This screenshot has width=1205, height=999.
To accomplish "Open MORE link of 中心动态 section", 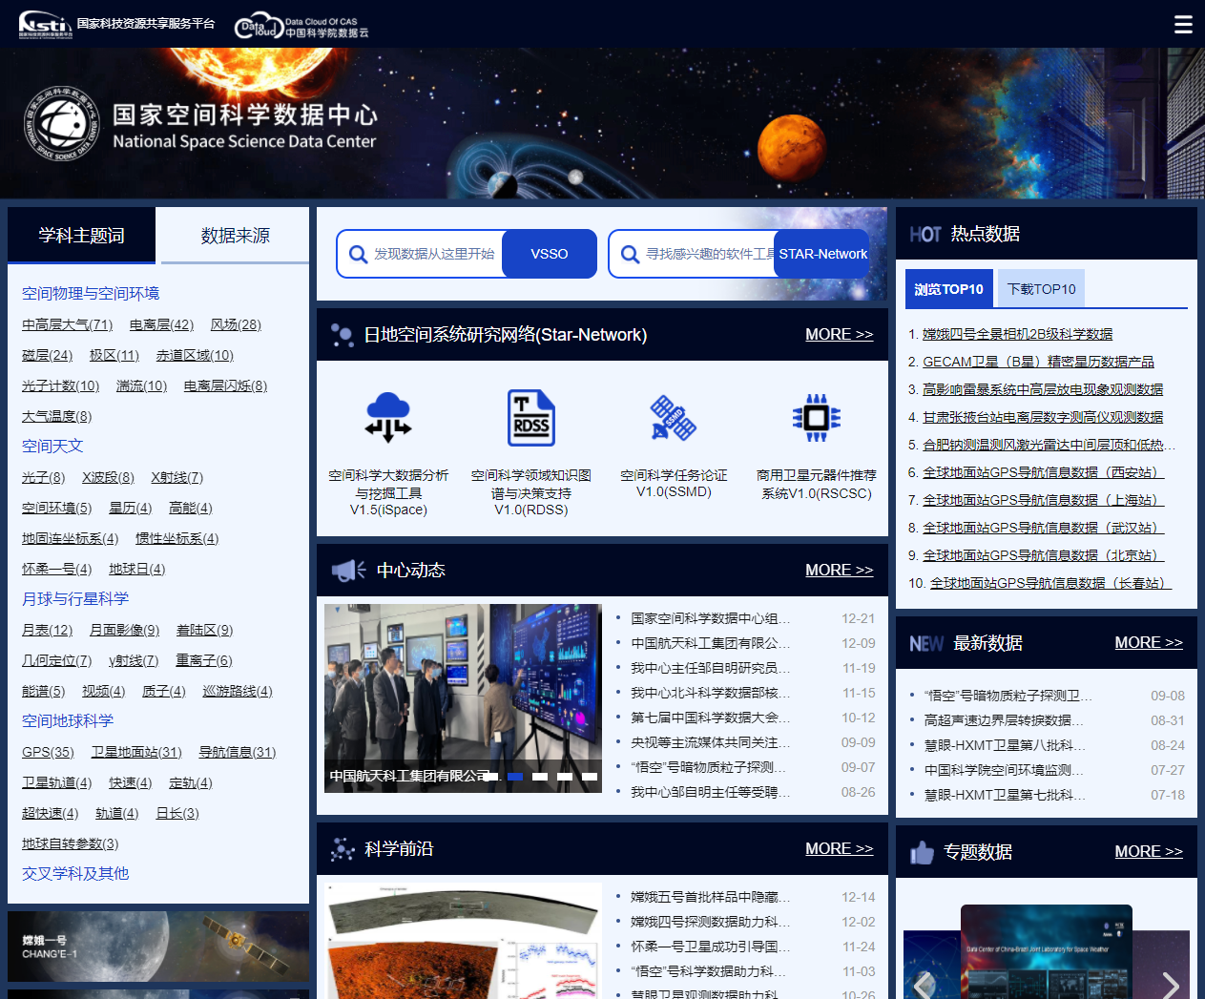I will (839, 569).
